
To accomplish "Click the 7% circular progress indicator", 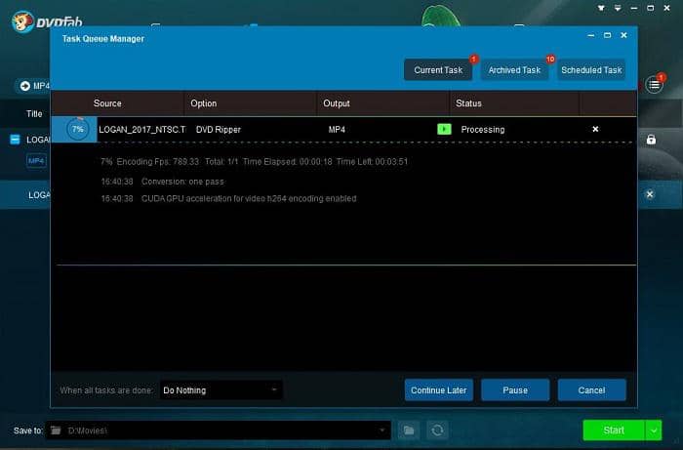I will coord(77,130).
